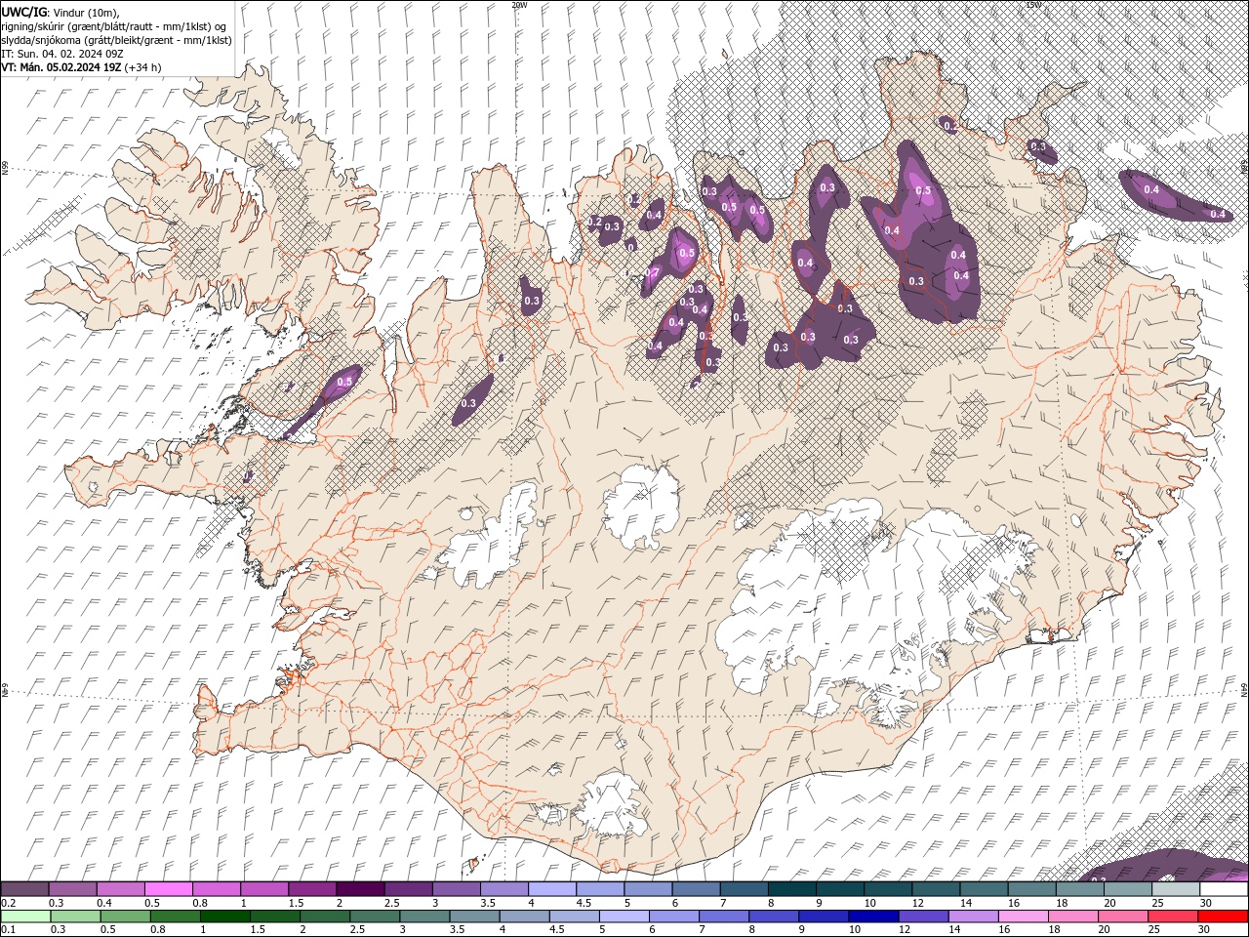Click the '3.5' value in the upper scale

pyautogui.click(x=488, y=903)
